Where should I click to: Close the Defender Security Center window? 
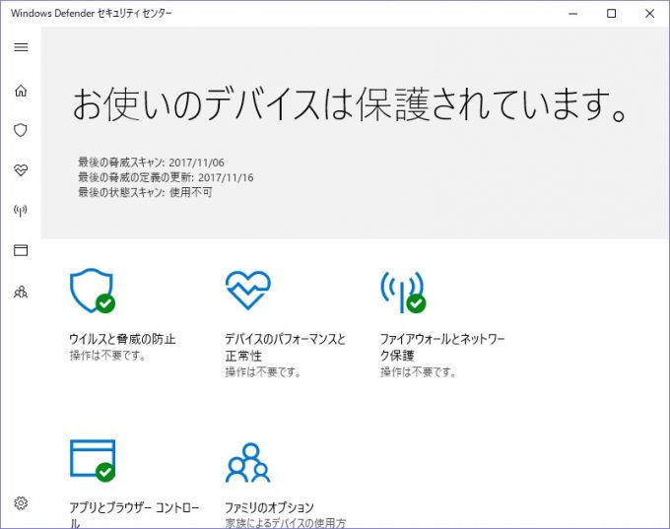[x=650, y=13]
